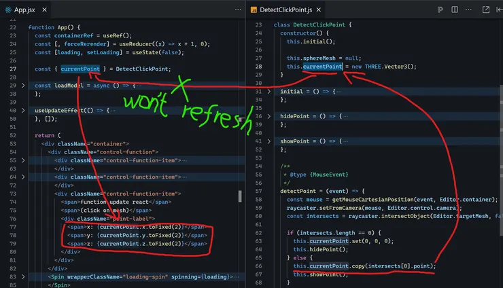Click forceRerender on line 24 of App.jsx
The image size is (503, 288).
click(85, 44)
